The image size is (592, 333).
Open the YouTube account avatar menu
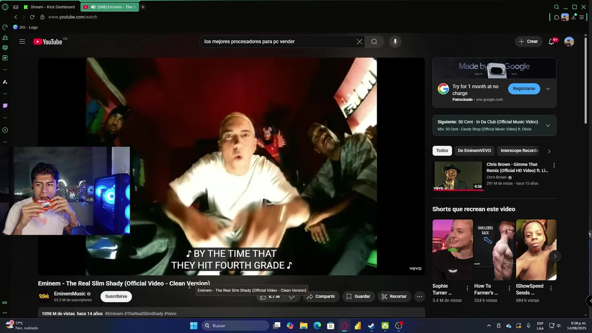pyautogui.click(x=569, y=42)
